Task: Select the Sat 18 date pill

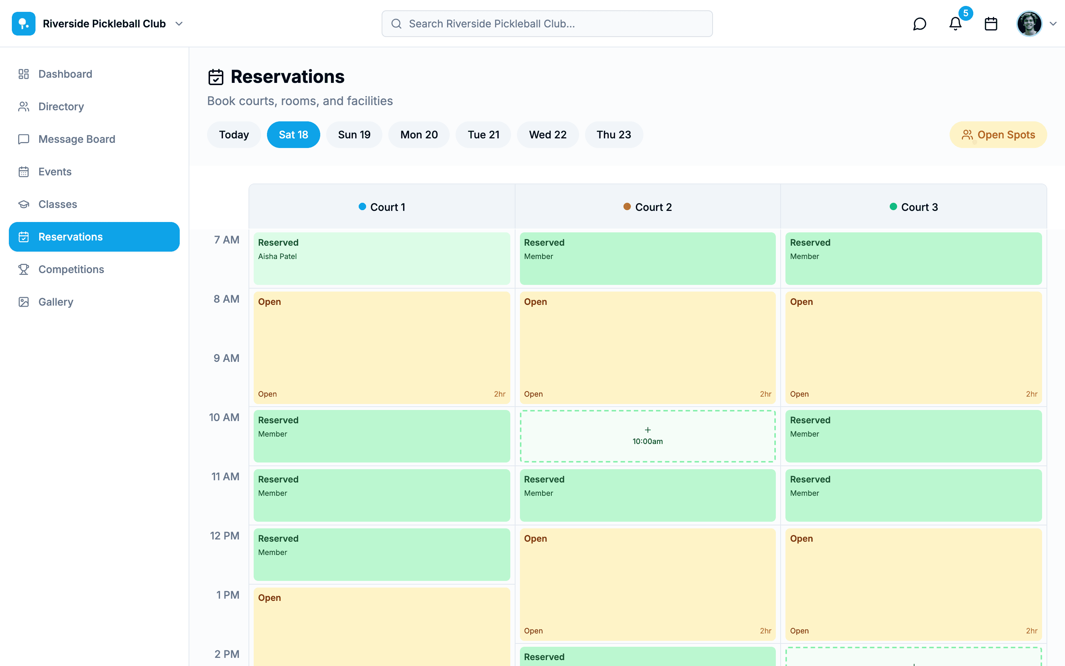Action: click(x=294, y=135)
